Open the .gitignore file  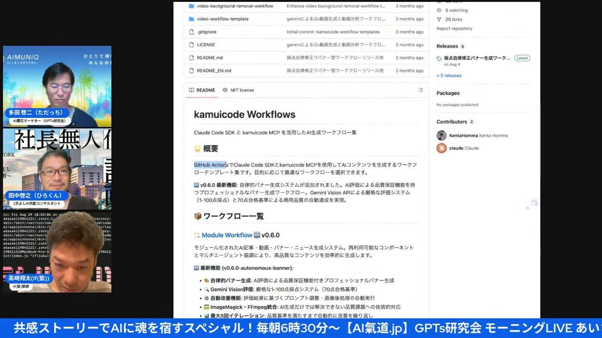click(206, 32)
